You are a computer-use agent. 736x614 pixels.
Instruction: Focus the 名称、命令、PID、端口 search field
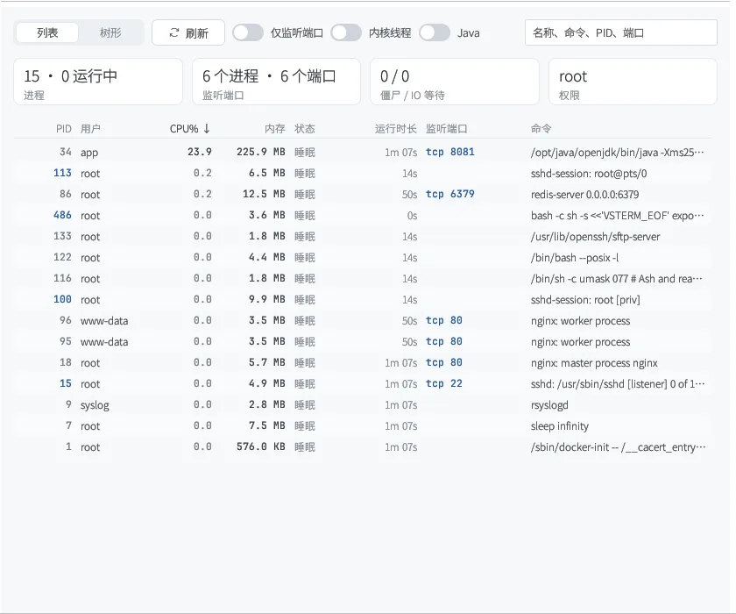(620, 32)
